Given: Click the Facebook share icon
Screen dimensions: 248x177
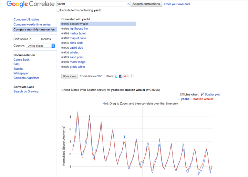Looking at the screenshot, I should (121, 76).
